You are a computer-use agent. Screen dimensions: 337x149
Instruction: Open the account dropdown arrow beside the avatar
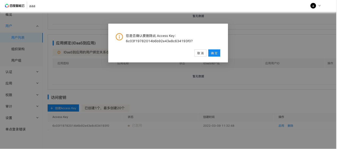coord(319,6)
